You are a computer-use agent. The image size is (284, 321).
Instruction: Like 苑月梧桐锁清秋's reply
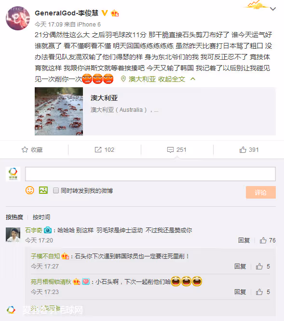(x=263, y=292)
